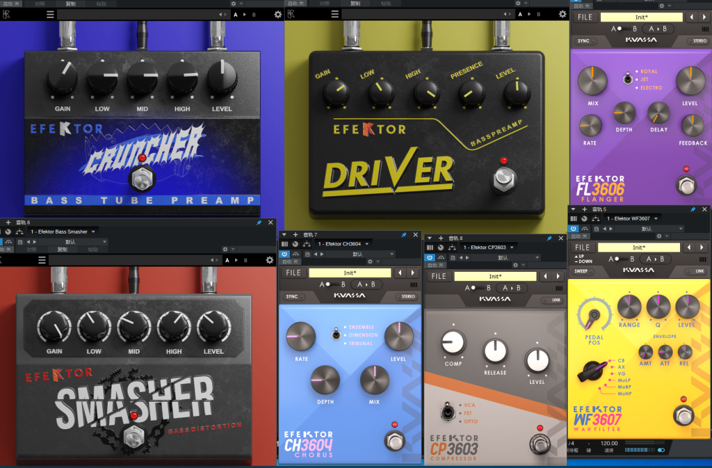This screenshot has height=468, width=712.
Task: Open the 默认 preset dropdown in CH3604 window
Action: [x=360, y=255]
